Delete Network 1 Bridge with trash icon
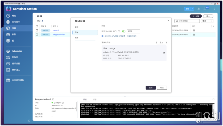This screenshot has height=126, width=223. [x=164, y=53]
